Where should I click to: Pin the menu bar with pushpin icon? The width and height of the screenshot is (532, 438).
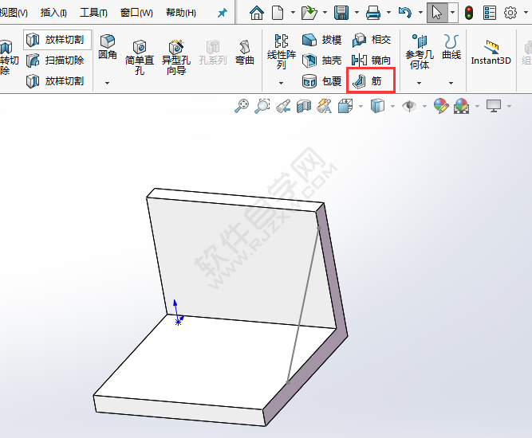(223, 14)
